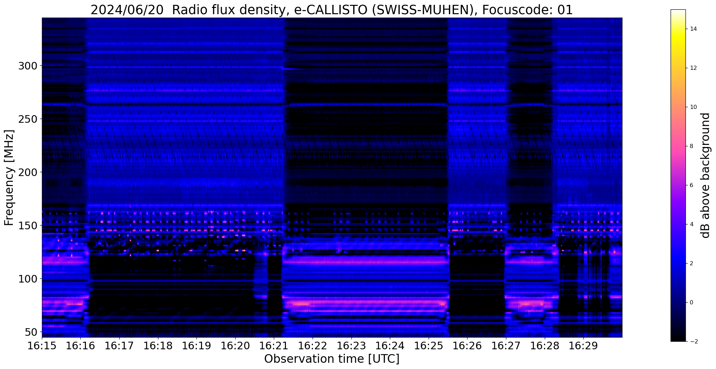Click the 150 MHz frequency tick label
Viewport: 716px width, 369px height.
click(28, 225)
